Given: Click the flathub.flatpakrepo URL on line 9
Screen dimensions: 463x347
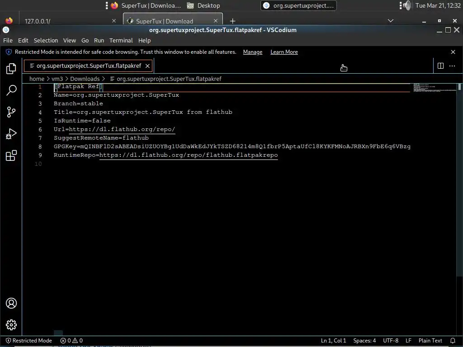Looking at the screenshot, I should pyautogui.click(x=189, y=155).
